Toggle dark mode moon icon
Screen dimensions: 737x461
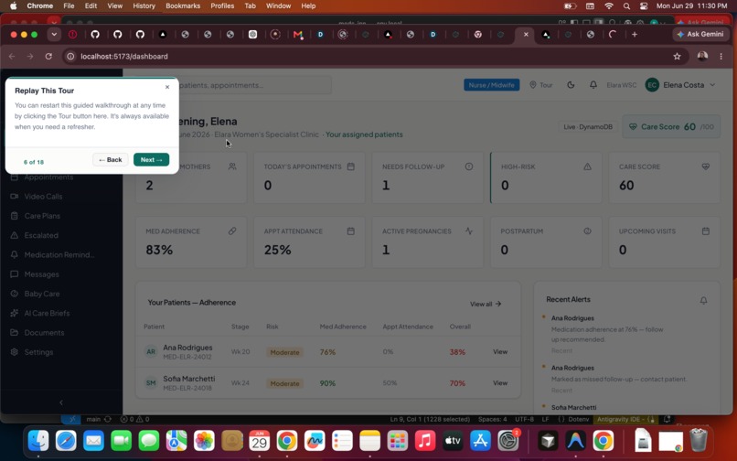tap(571, 85)
